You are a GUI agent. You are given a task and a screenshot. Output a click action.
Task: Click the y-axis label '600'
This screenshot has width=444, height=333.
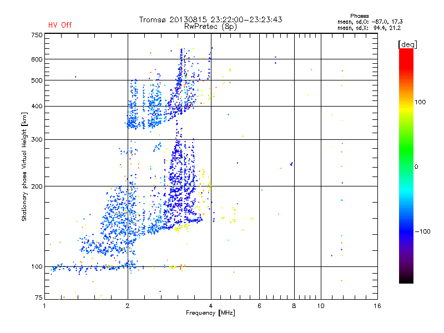(x=37, y=59)
